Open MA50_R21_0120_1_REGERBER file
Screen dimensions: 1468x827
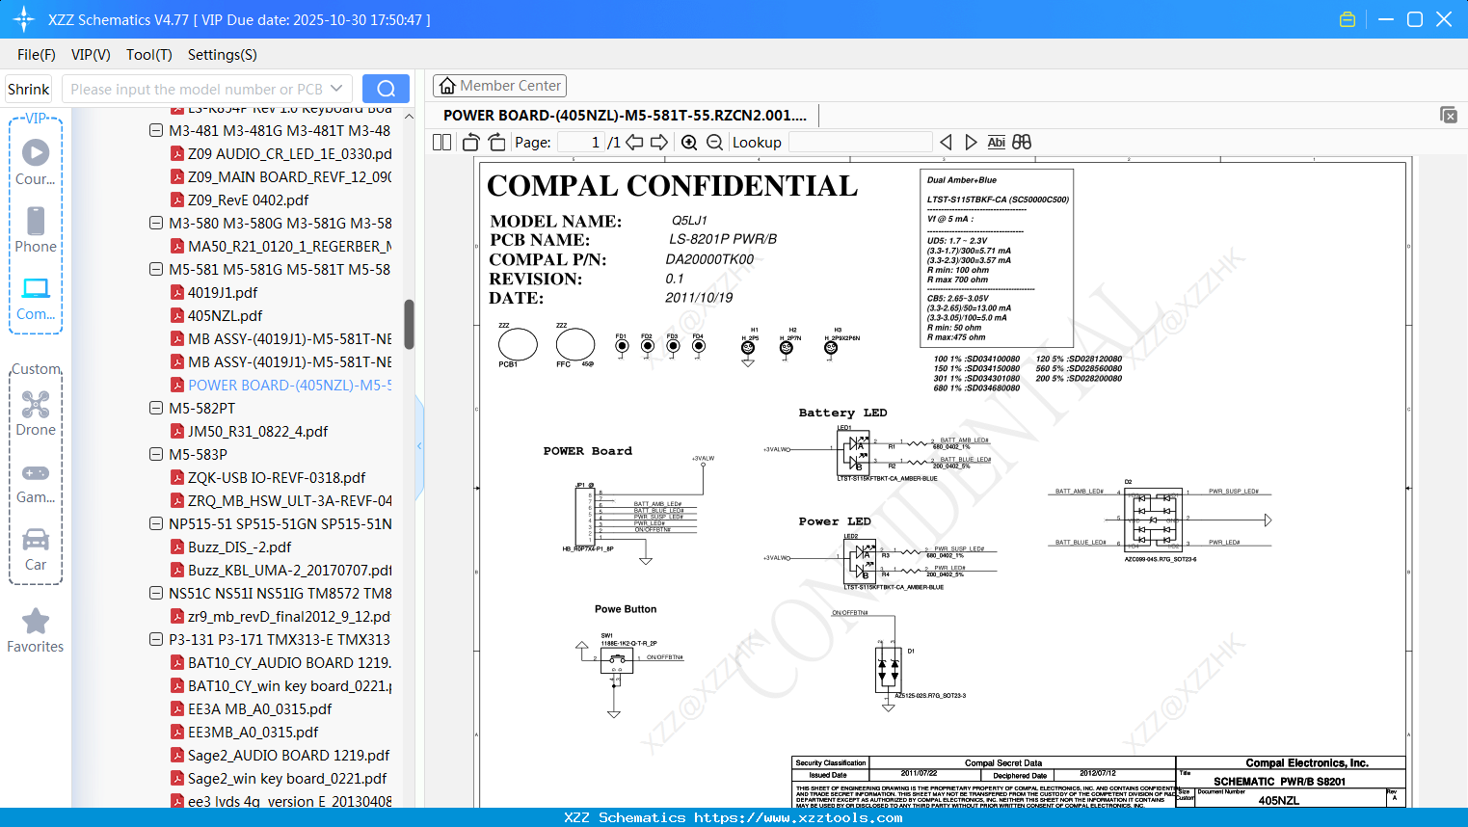[289, 246]
